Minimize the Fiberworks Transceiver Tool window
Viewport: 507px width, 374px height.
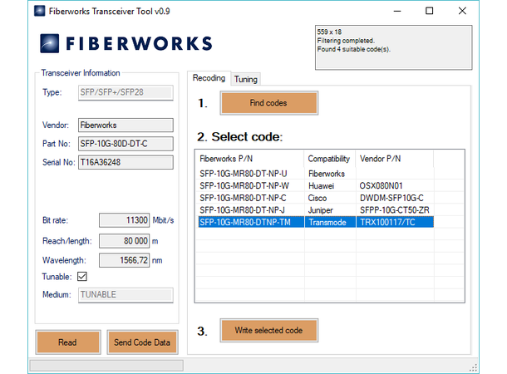click(x=397, y=11)
